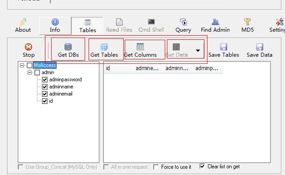The image size is (285, 175).
Task: Check the admin table checkbox
Action: pos(37,73)
